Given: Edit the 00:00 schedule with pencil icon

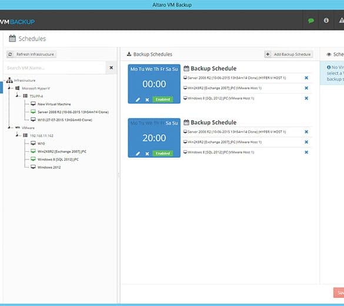Looking at the screenshot, I should (138, 99).
